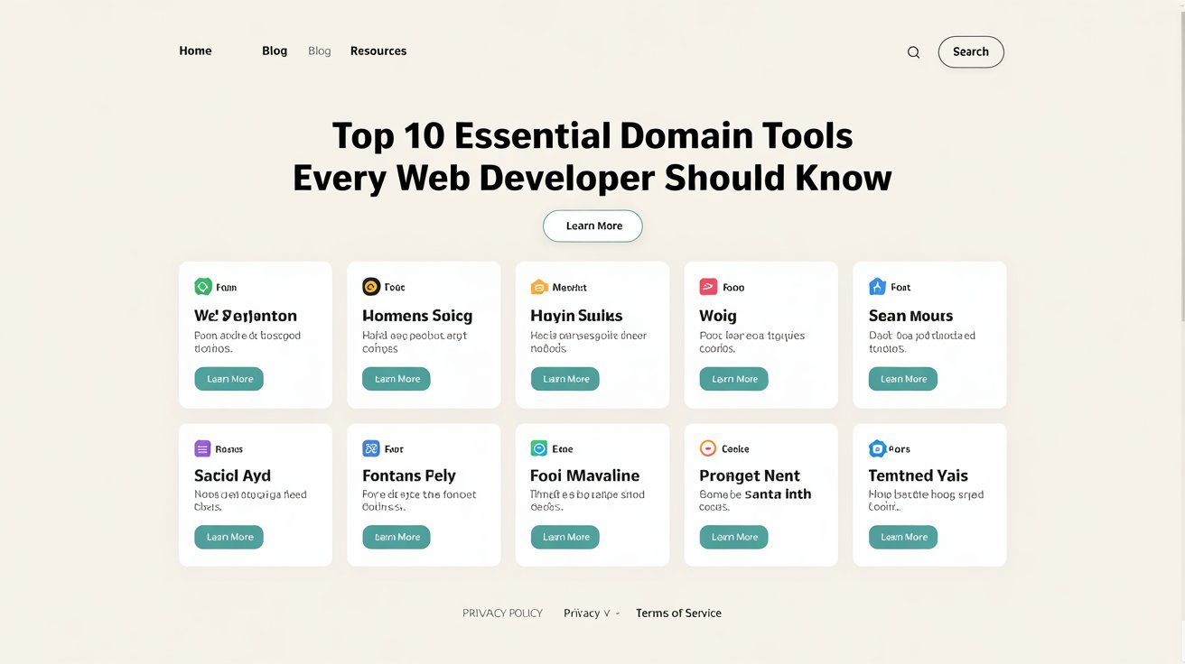The width and height of the screenshot is (1185, 664).
Task: Click the red icon on Woig card
Action: [x=708, y=287]
